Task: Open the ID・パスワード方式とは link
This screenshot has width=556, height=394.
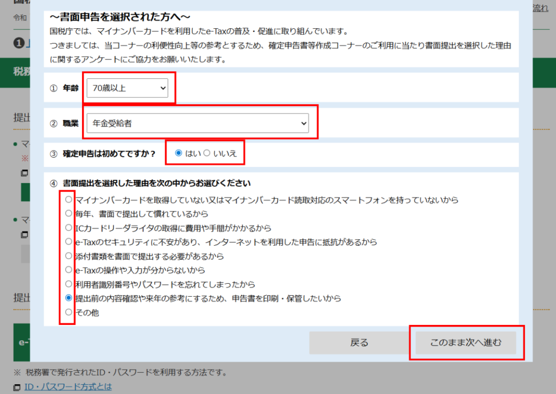Action: coord(68,387)
